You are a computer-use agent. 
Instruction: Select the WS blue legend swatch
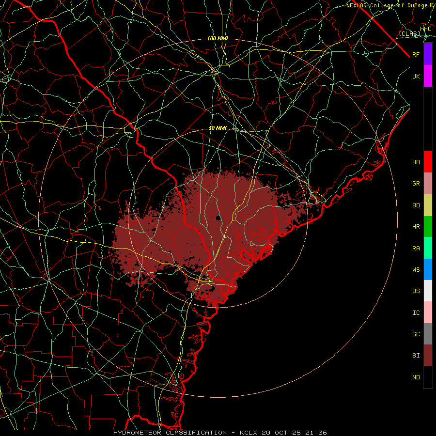point(428,269)
